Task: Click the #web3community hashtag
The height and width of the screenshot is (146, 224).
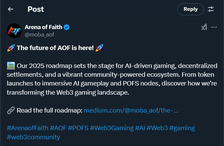Action: click(33, 137)
